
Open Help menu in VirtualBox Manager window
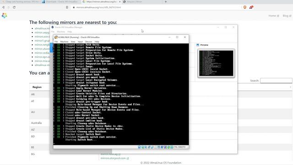(x=70, y=32)
